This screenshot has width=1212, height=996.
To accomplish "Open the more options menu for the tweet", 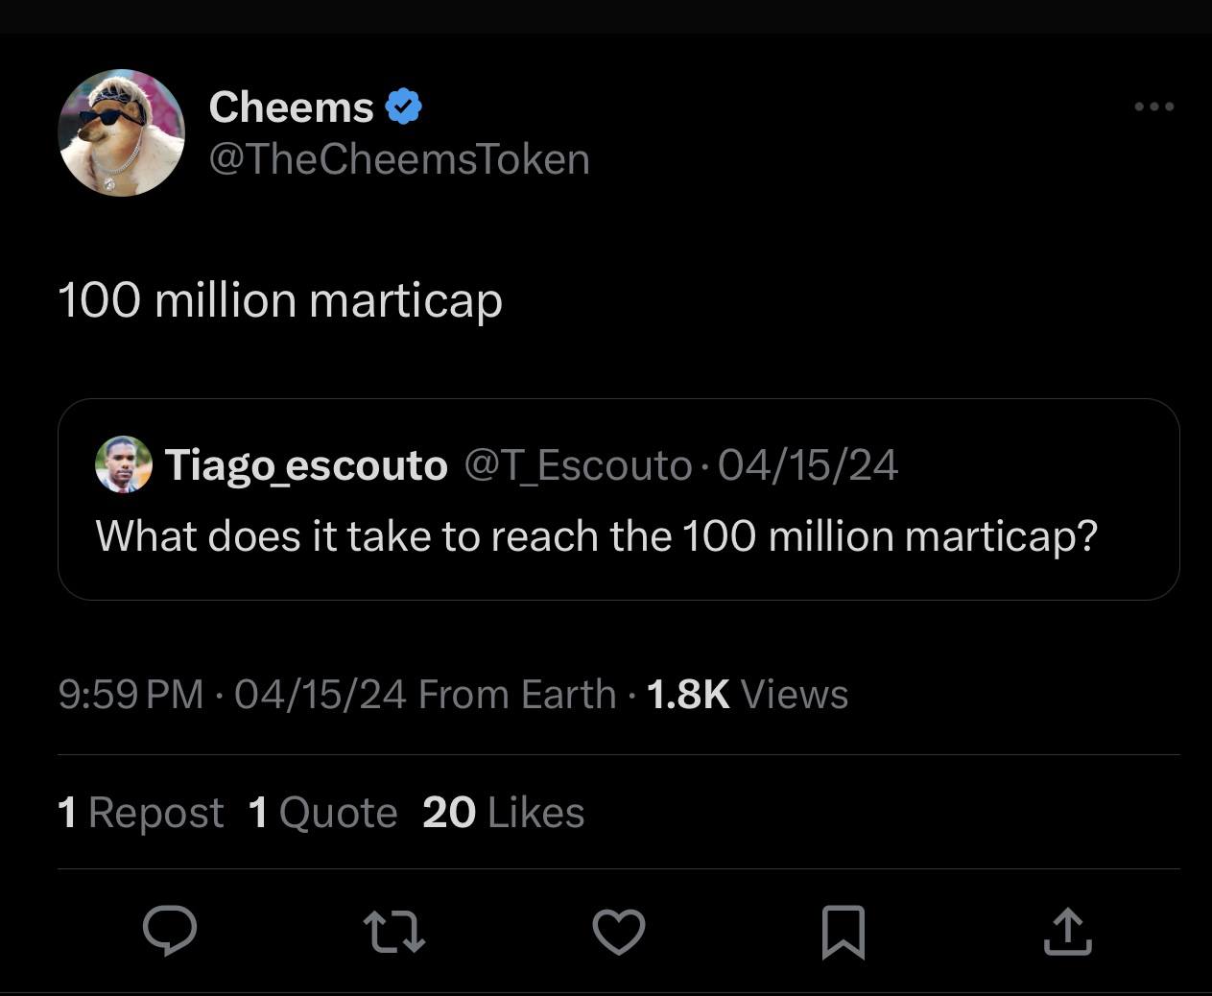I will tap(1153, 107).
